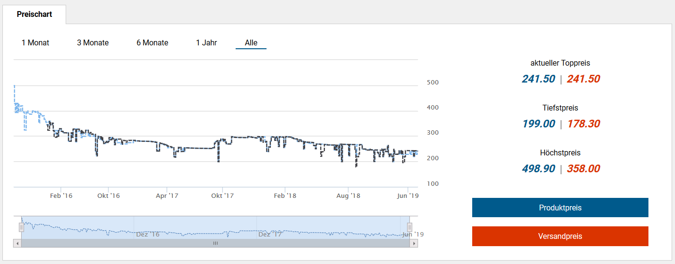Click the left navigator range handle
The height and width of the screenshot is (264, 675).
click(21, 227)
